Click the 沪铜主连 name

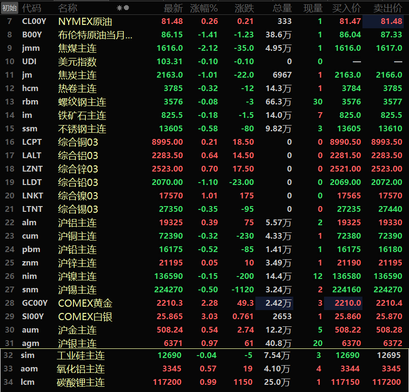coord(77,236)
